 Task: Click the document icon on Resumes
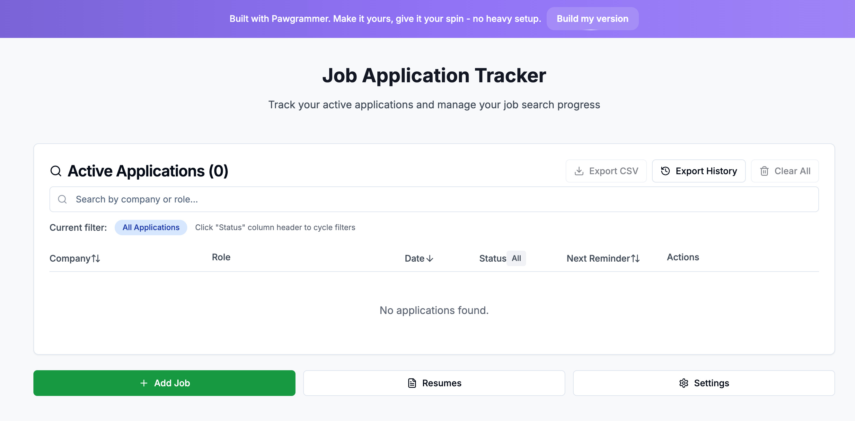click(x=412, y=383)
